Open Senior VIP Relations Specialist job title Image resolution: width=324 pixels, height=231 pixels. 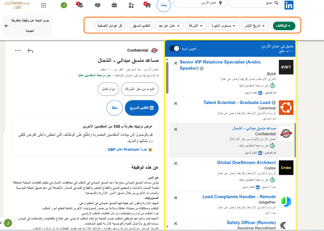pos(220,65)
